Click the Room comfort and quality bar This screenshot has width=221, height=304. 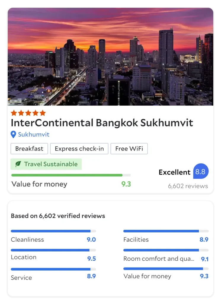(x=166, y=250)
